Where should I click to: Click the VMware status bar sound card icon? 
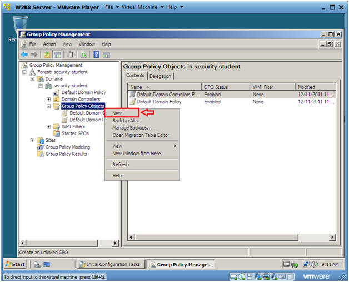coord(274,276)
